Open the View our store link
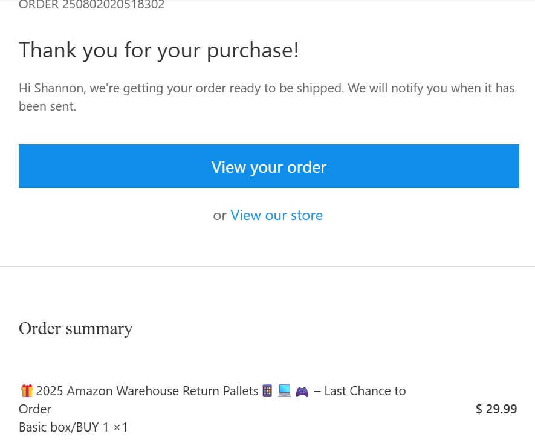This screenshot has width=535, height=443. click(x=276, y=215)
